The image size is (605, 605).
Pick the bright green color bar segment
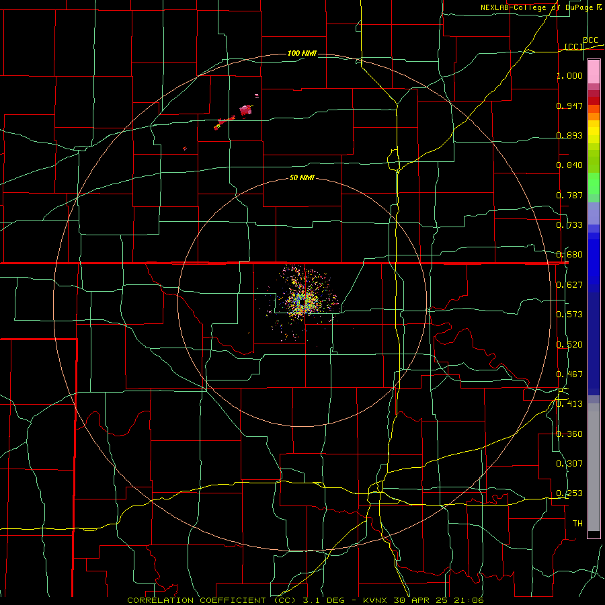click(594, 184)
